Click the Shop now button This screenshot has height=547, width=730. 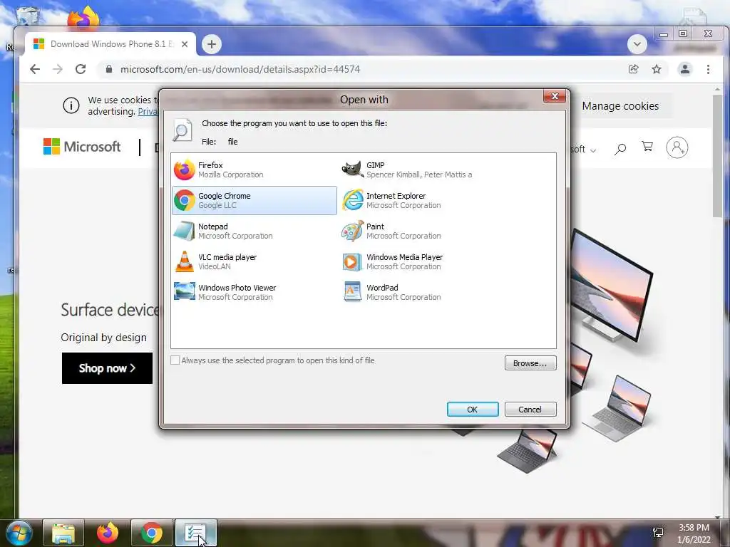tap(107, 368)
